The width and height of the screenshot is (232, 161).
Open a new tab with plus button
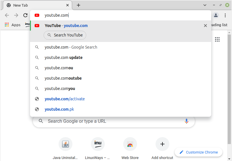pos(78,5)
